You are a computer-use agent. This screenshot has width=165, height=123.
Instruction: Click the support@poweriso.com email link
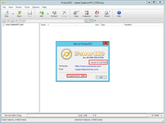[x=87, y=69]
